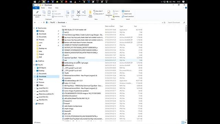The image size is (220, 124).
Task: Sort by the Name column header
Action: click(x=64, y=26)
